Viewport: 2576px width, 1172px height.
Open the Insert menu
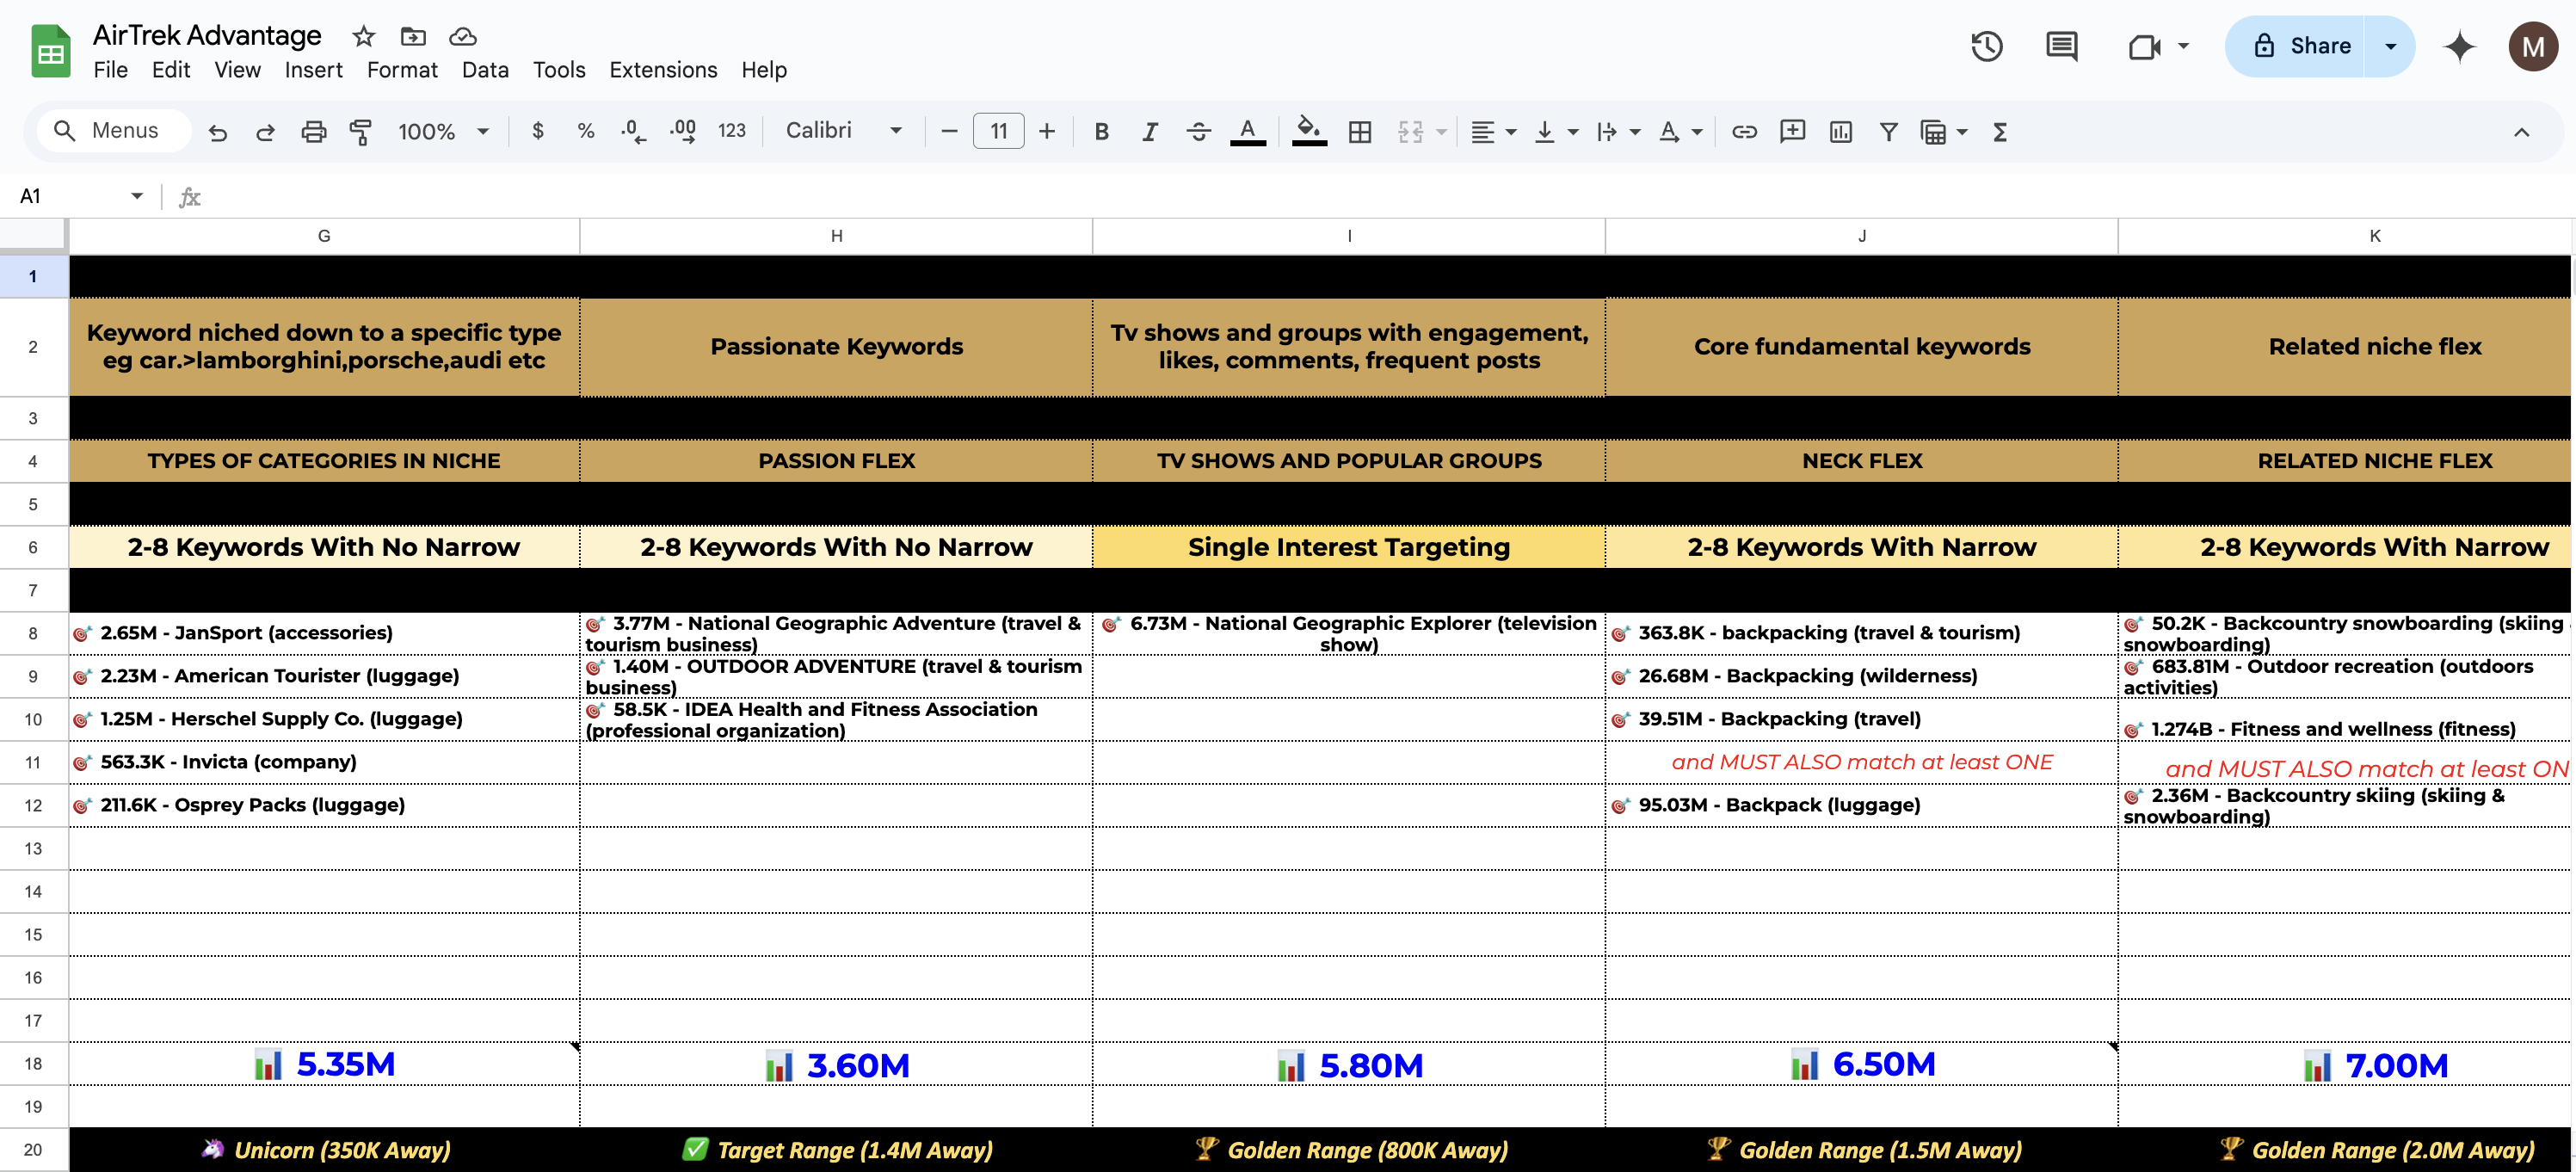point(313,70)
